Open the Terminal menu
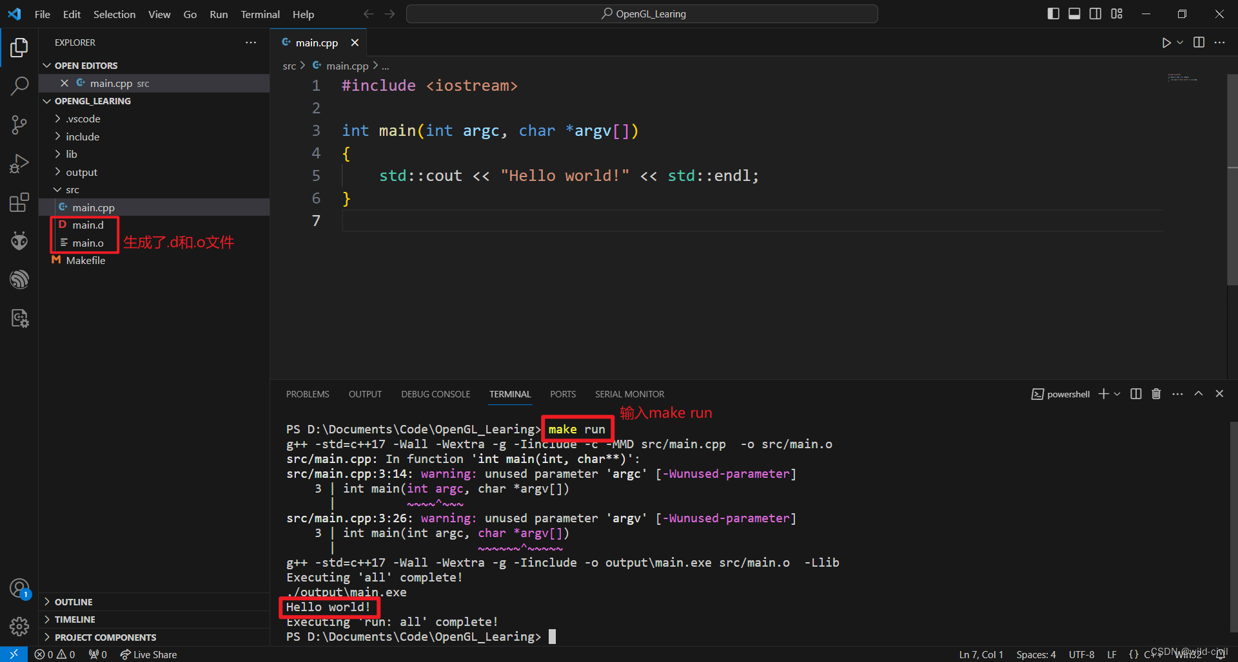The image size is (1238, 662). coord(259,14)
